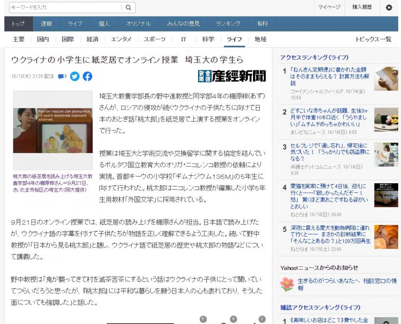Click the search magnifier icon

(128, 8)
